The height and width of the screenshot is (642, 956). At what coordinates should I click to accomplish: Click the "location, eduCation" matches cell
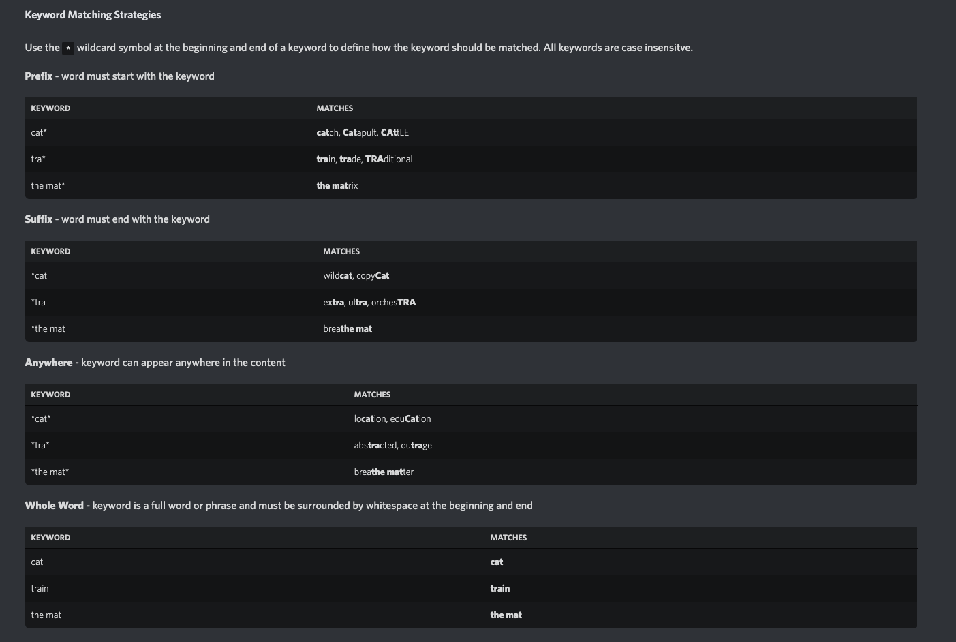[x=392, y=419]
